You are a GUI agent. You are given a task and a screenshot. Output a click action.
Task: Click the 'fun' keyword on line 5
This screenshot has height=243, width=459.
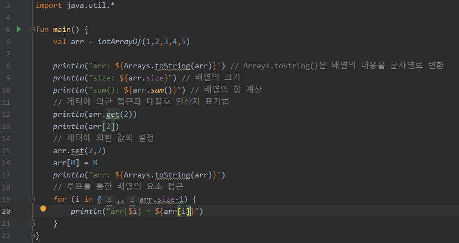click(42, 29)
